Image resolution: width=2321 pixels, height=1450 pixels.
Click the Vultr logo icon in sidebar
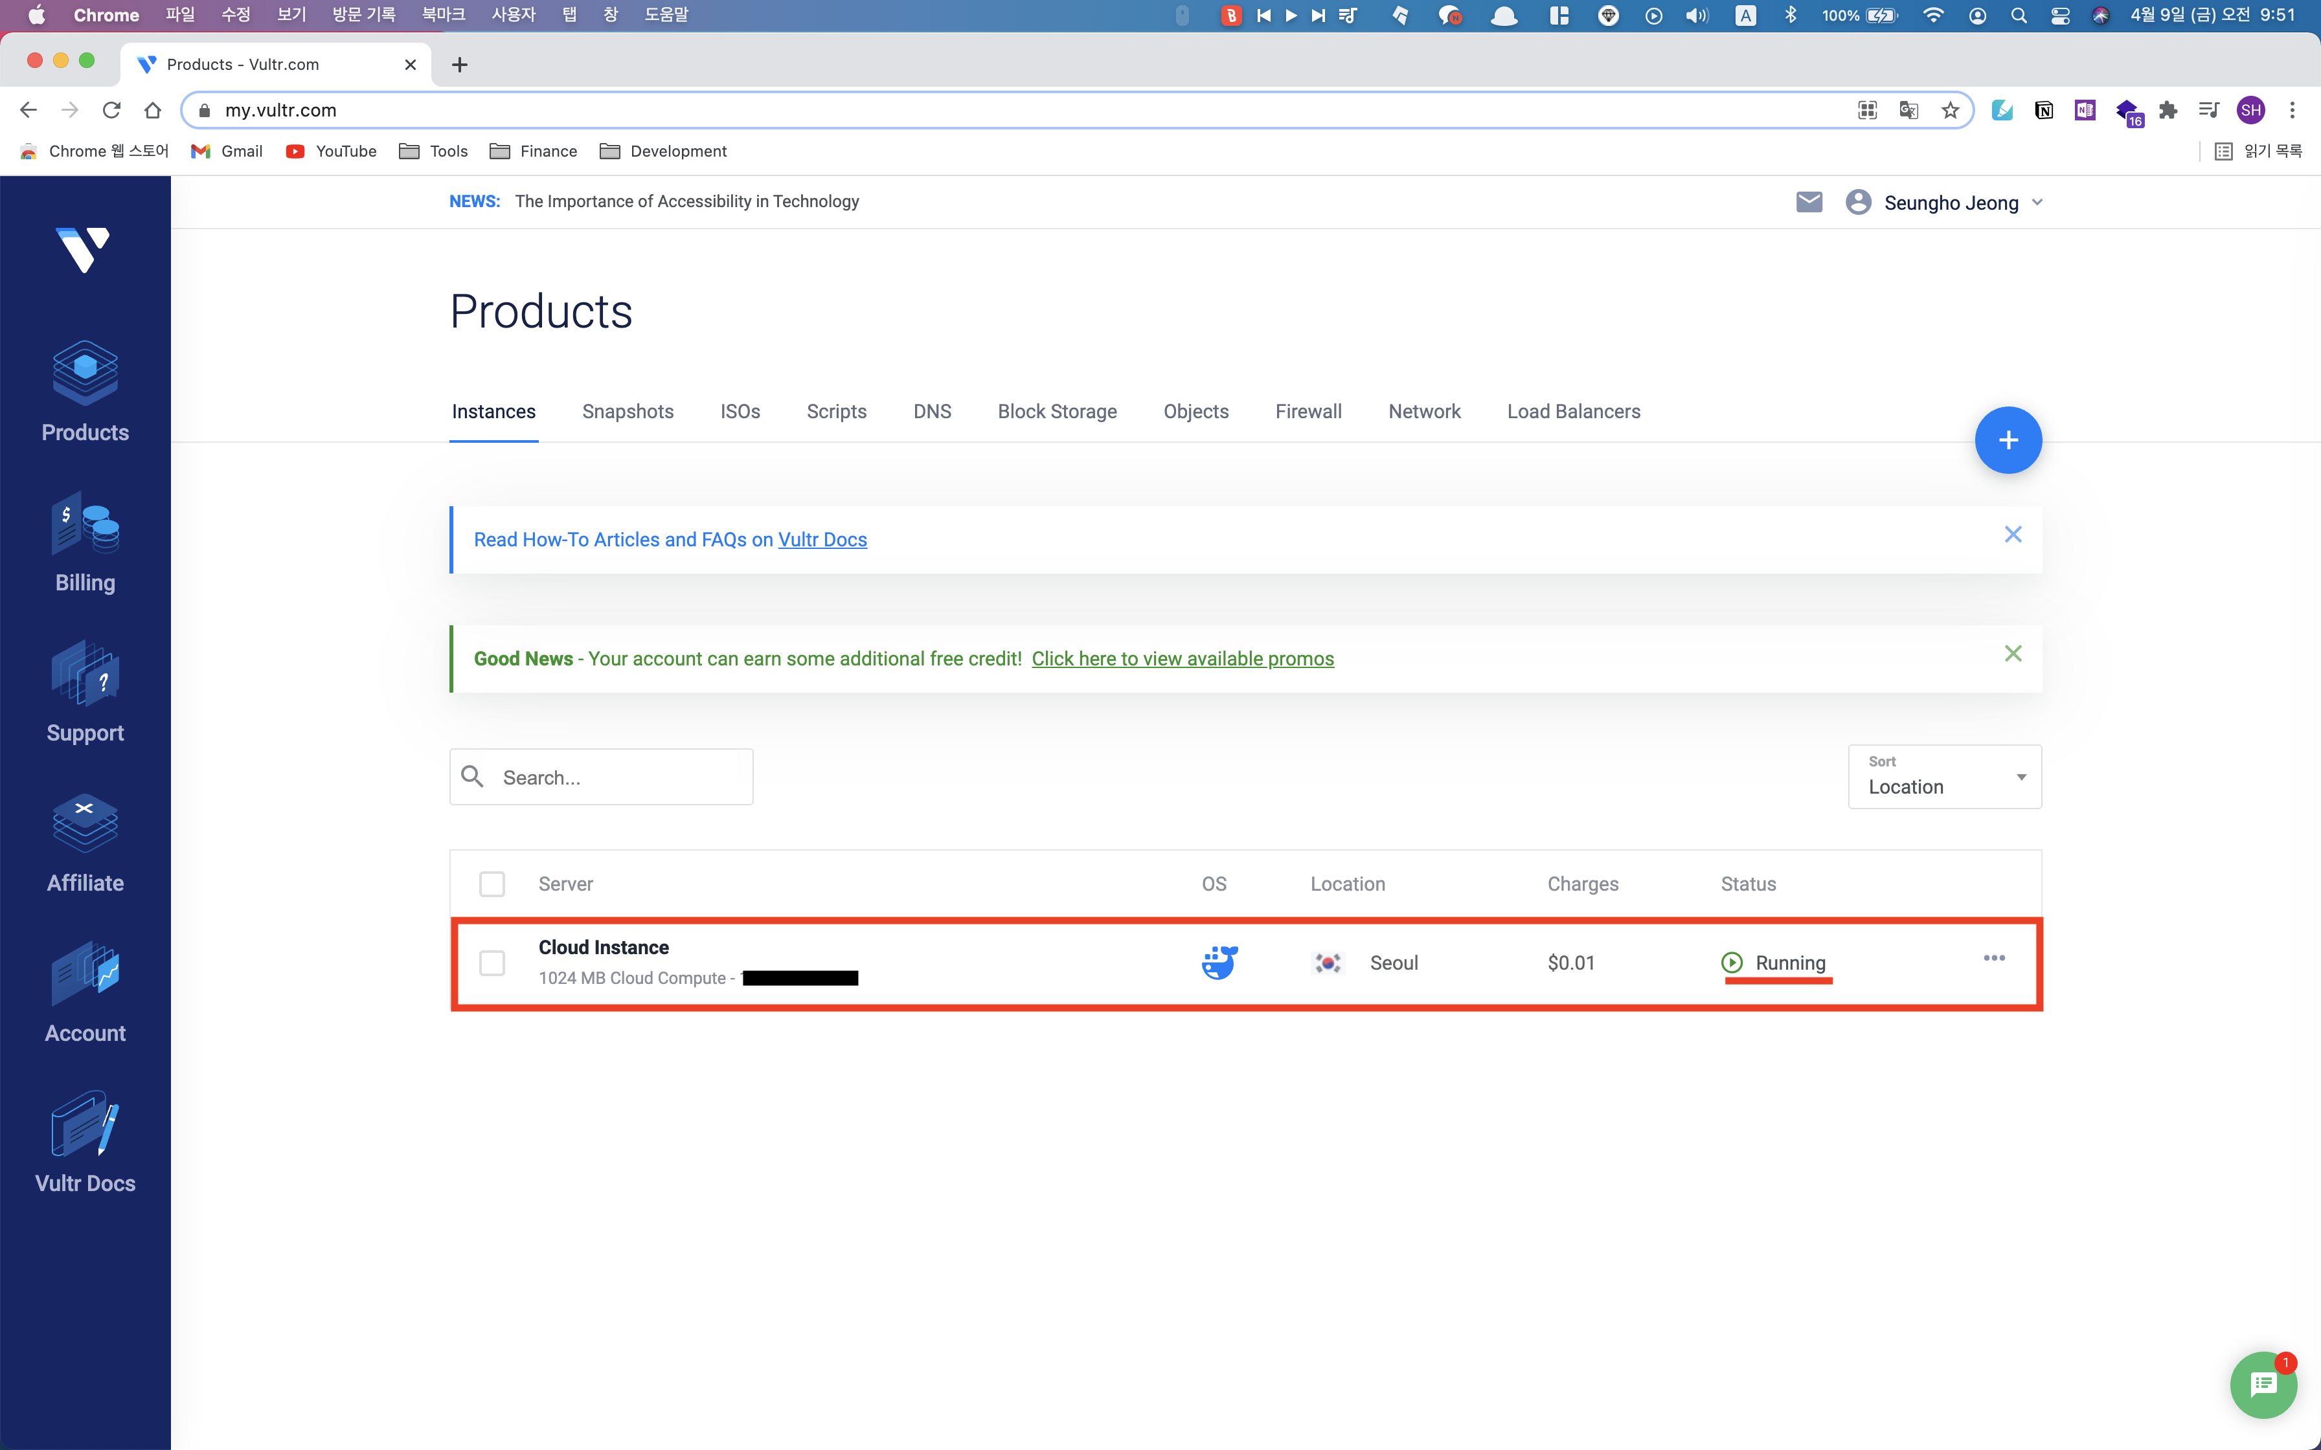(x=85, y=254)
